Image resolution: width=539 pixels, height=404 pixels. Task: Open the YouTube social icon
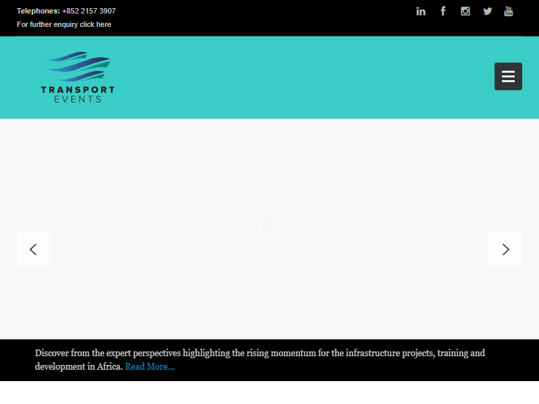pos(509,11)
